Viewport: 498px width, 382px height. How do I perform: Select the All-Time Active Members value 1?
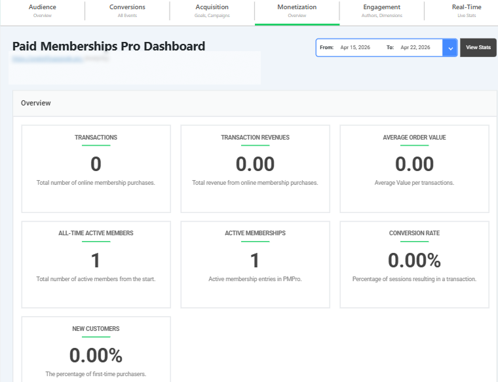tap(96, 260)
